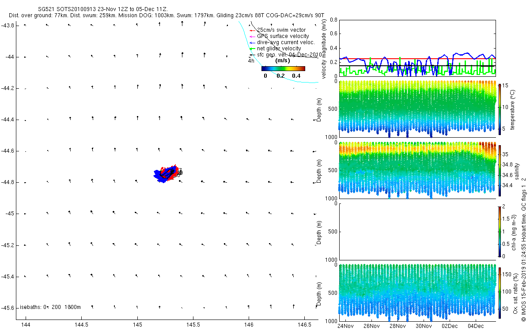Image resolution: width=530 pixels, height=331 pixels.
Task: Click the 34.8 tick on the salinity colorbar
Action: pyautogui.click(x=508, y=164)
